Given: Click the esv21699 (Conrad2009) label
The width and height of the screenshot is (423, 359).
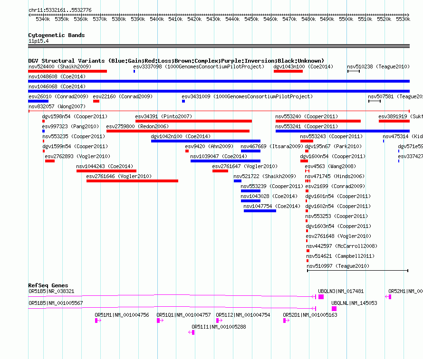Looking at the screenshot, I should click(x=335, y=186).
